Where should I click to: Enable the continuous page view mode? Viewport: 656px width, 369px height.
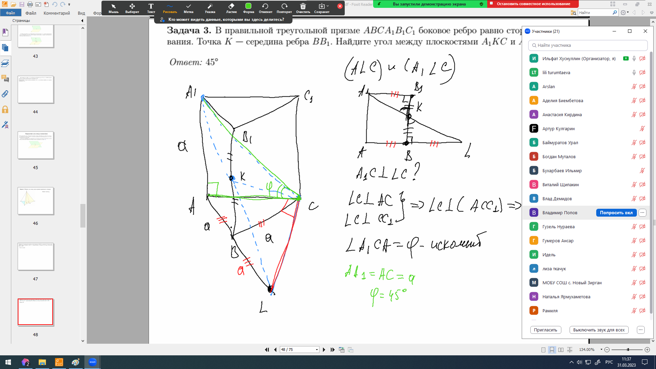click(x=552, y=350)
